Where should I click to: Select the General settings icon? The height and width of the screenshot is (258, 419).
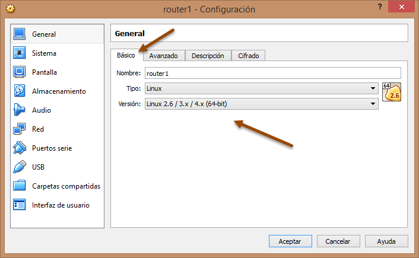click(20, 34)
